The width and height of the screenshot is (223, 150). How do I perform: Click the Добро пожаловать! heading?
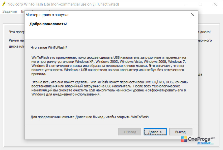point(48,24)
